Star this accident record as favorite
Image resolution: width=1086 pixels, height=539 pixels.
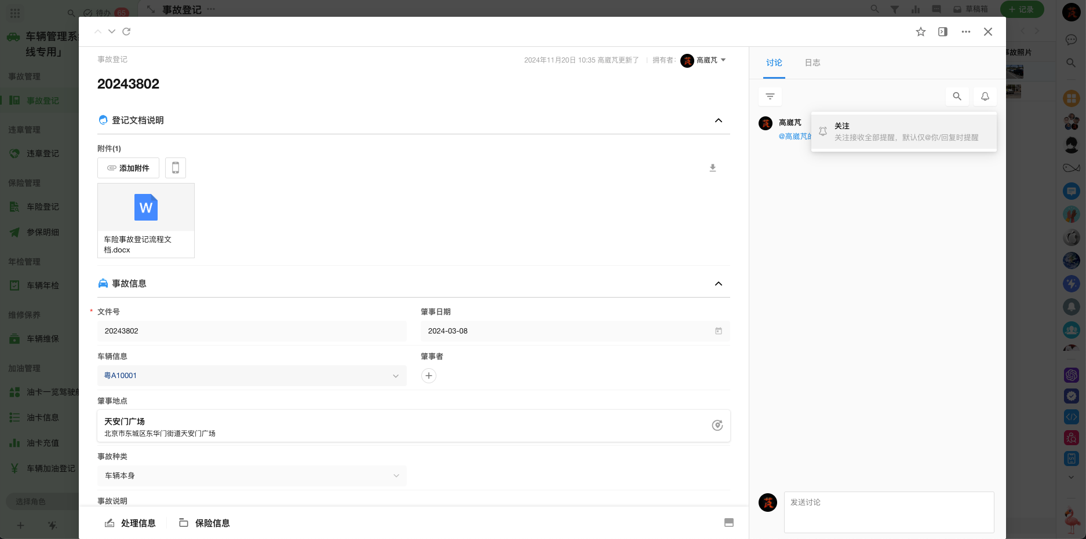tap(920, 32)
